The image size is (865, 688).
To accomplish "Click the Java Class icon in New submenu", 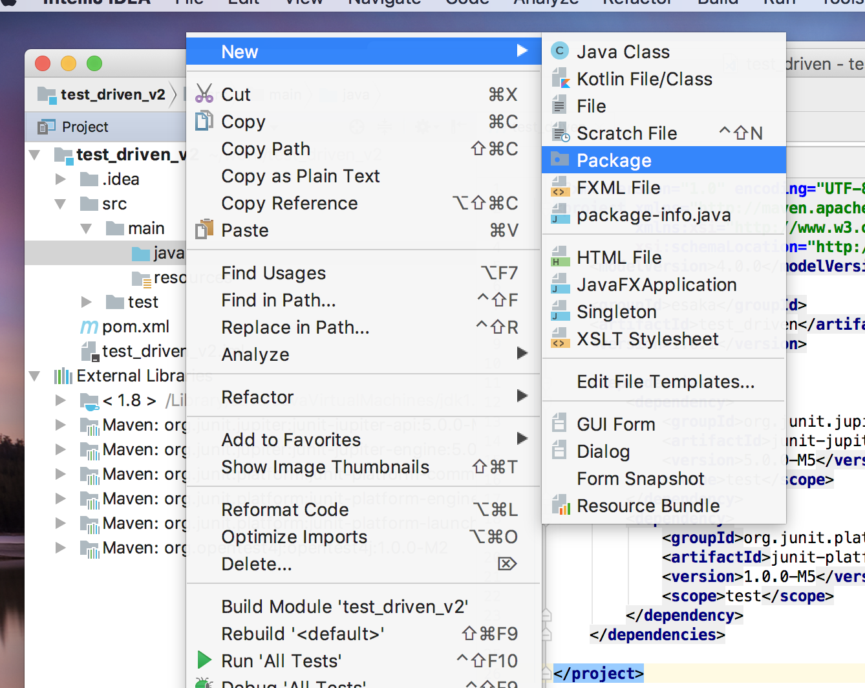I will click(x=560, y=51).
